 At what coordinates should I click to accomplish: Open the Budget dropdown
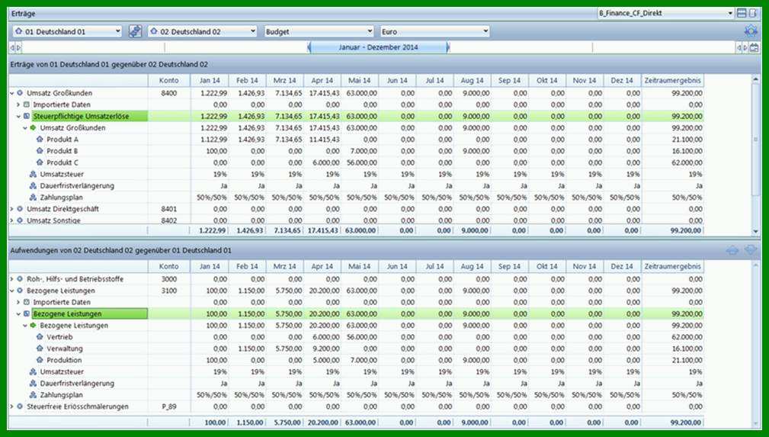pyautogui.click(x=319, y=31)
